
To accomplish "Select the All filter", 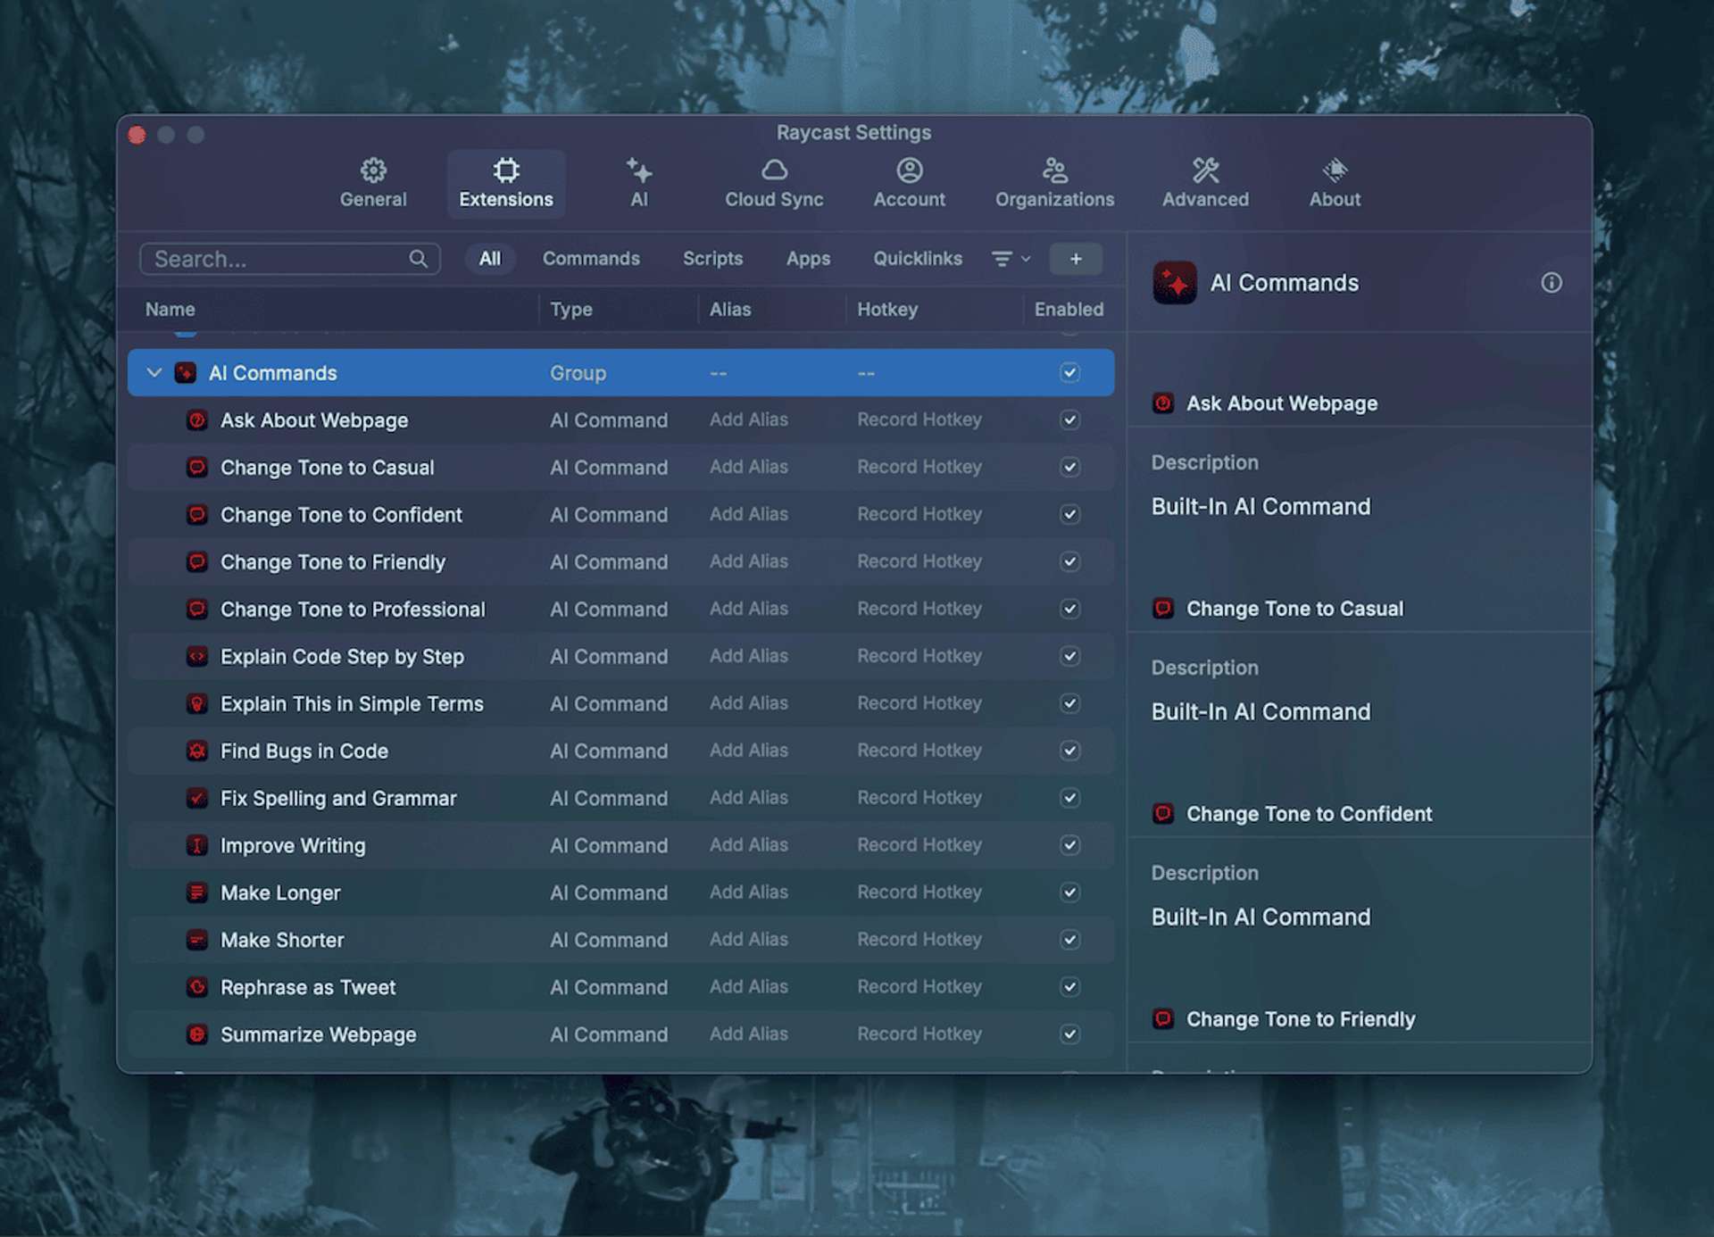I will point(490,259).
